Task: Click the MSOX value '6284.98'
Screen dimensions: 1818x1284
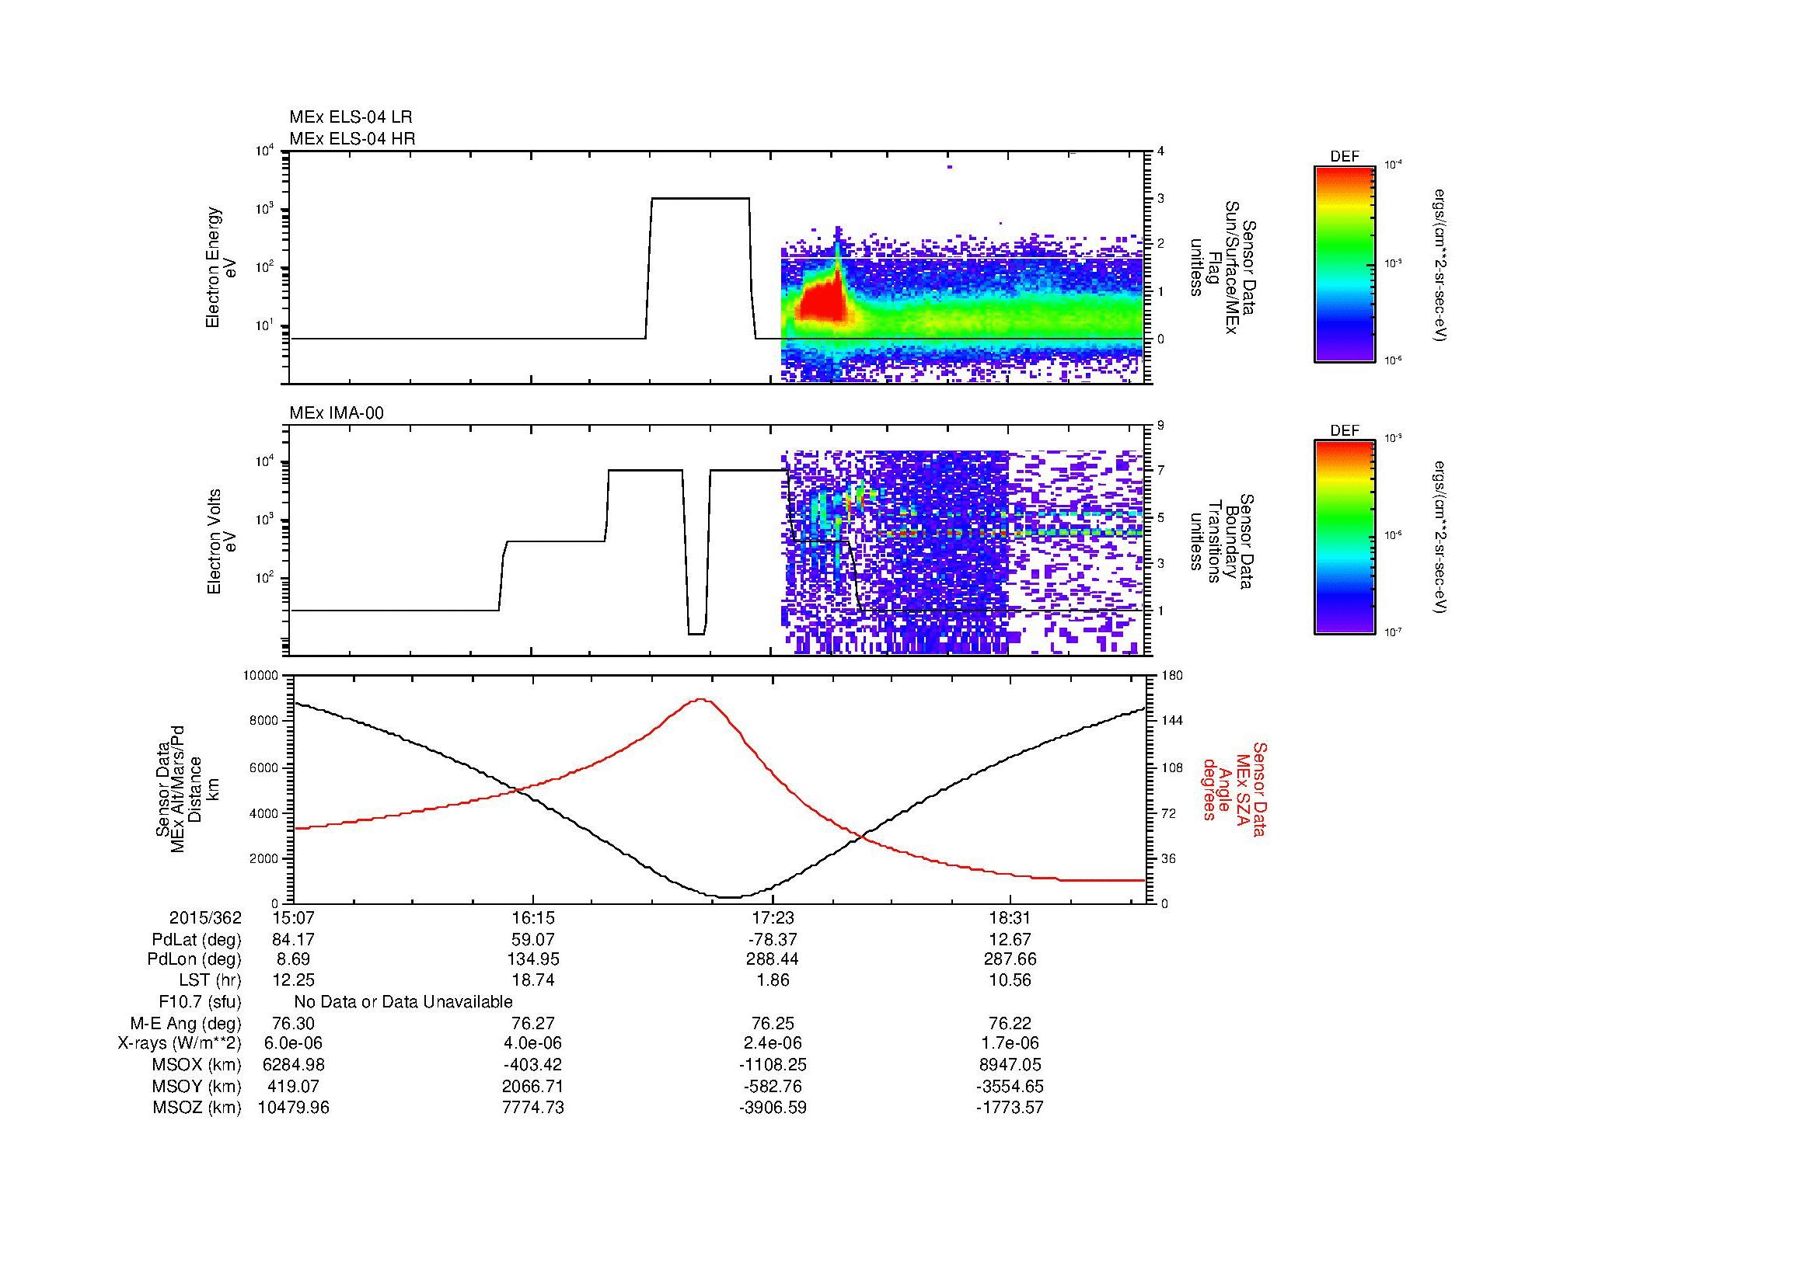Action: click(294, 1065)
